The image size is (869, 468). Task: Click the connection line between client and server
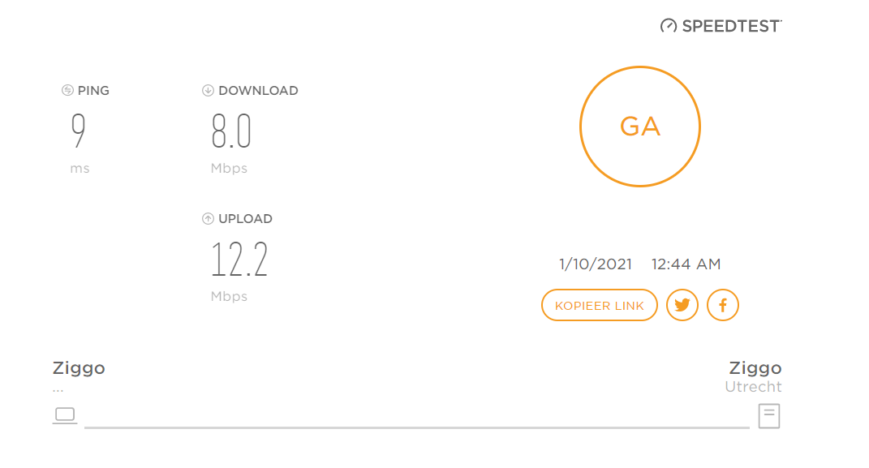tap(417, 427)
